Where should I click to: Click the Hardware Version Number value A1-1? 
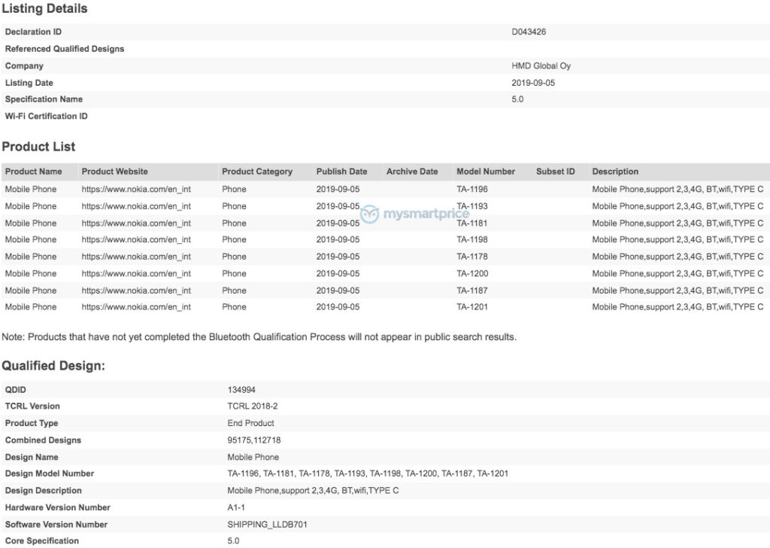pos(235,507)
